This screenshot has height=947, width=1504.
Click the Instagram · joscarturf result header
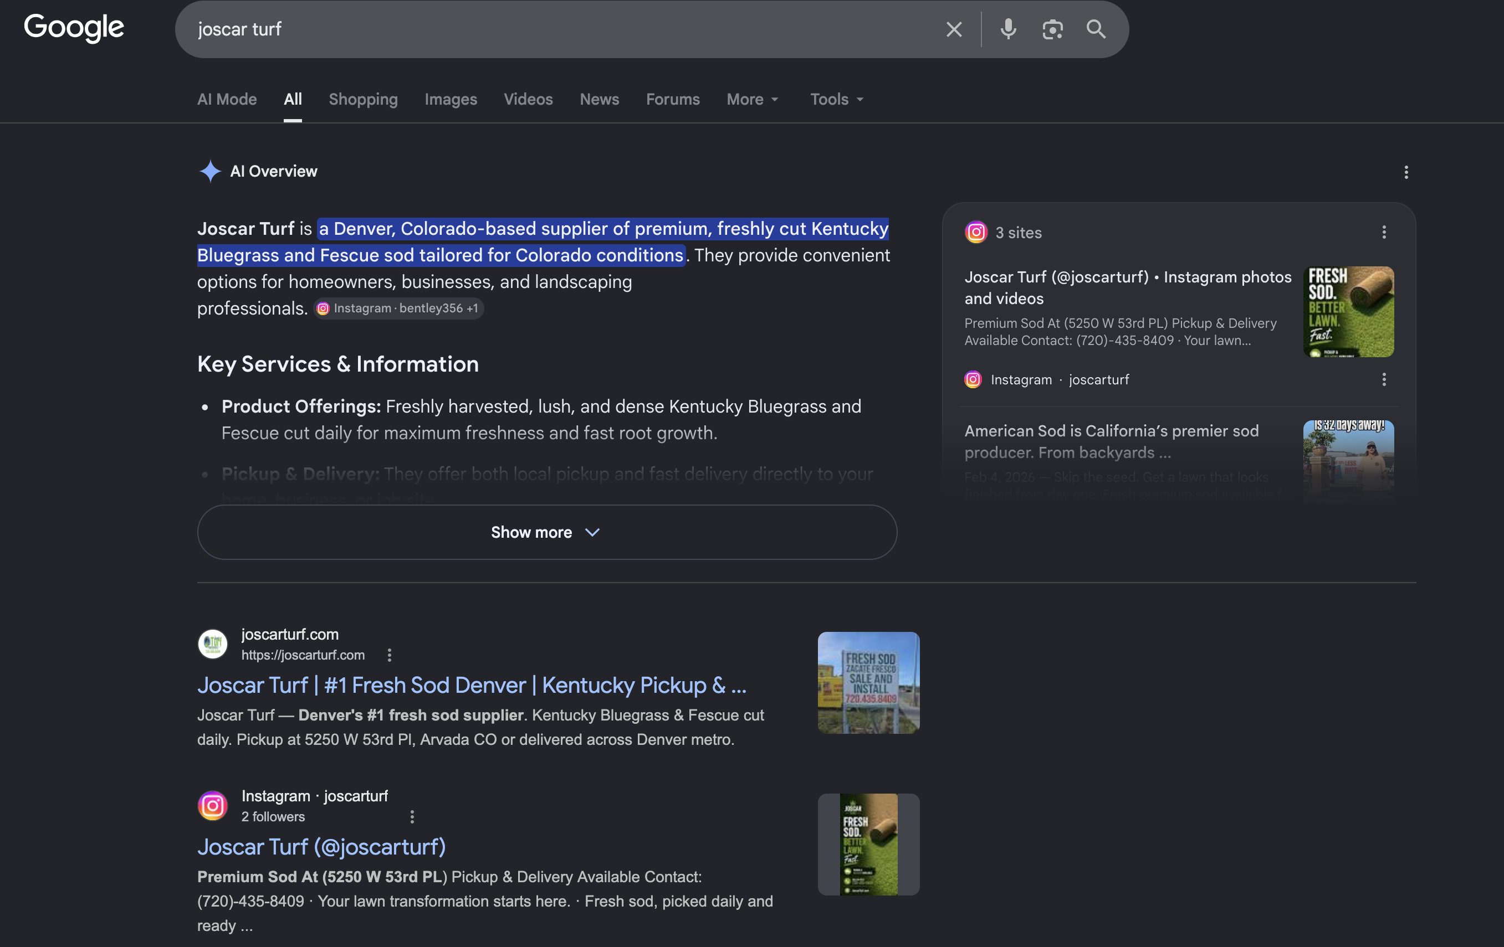point(315,796)
